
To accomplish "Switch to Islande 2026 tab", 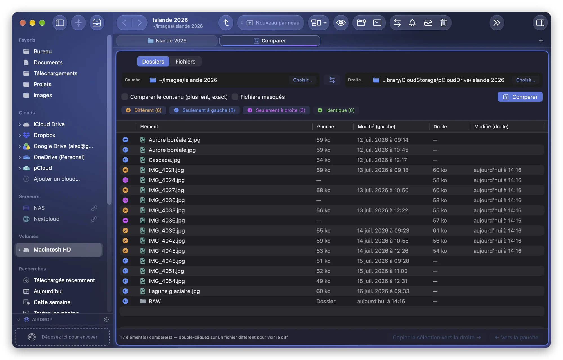I will [x=167, y=41].
